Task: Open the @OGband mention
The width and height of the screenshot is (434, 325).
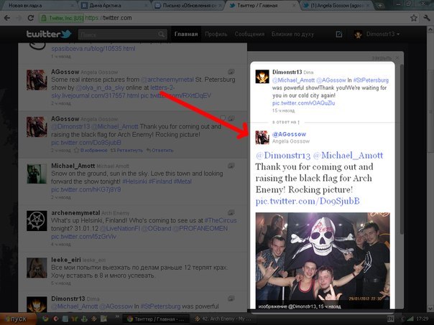Action: 157,229
